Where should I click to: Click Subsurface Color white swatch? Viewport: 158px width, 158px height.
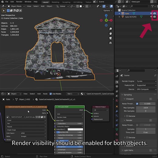[75, 129]
